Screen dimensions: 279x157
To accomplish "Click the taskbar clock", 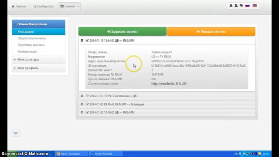I will tap(265, 154).
